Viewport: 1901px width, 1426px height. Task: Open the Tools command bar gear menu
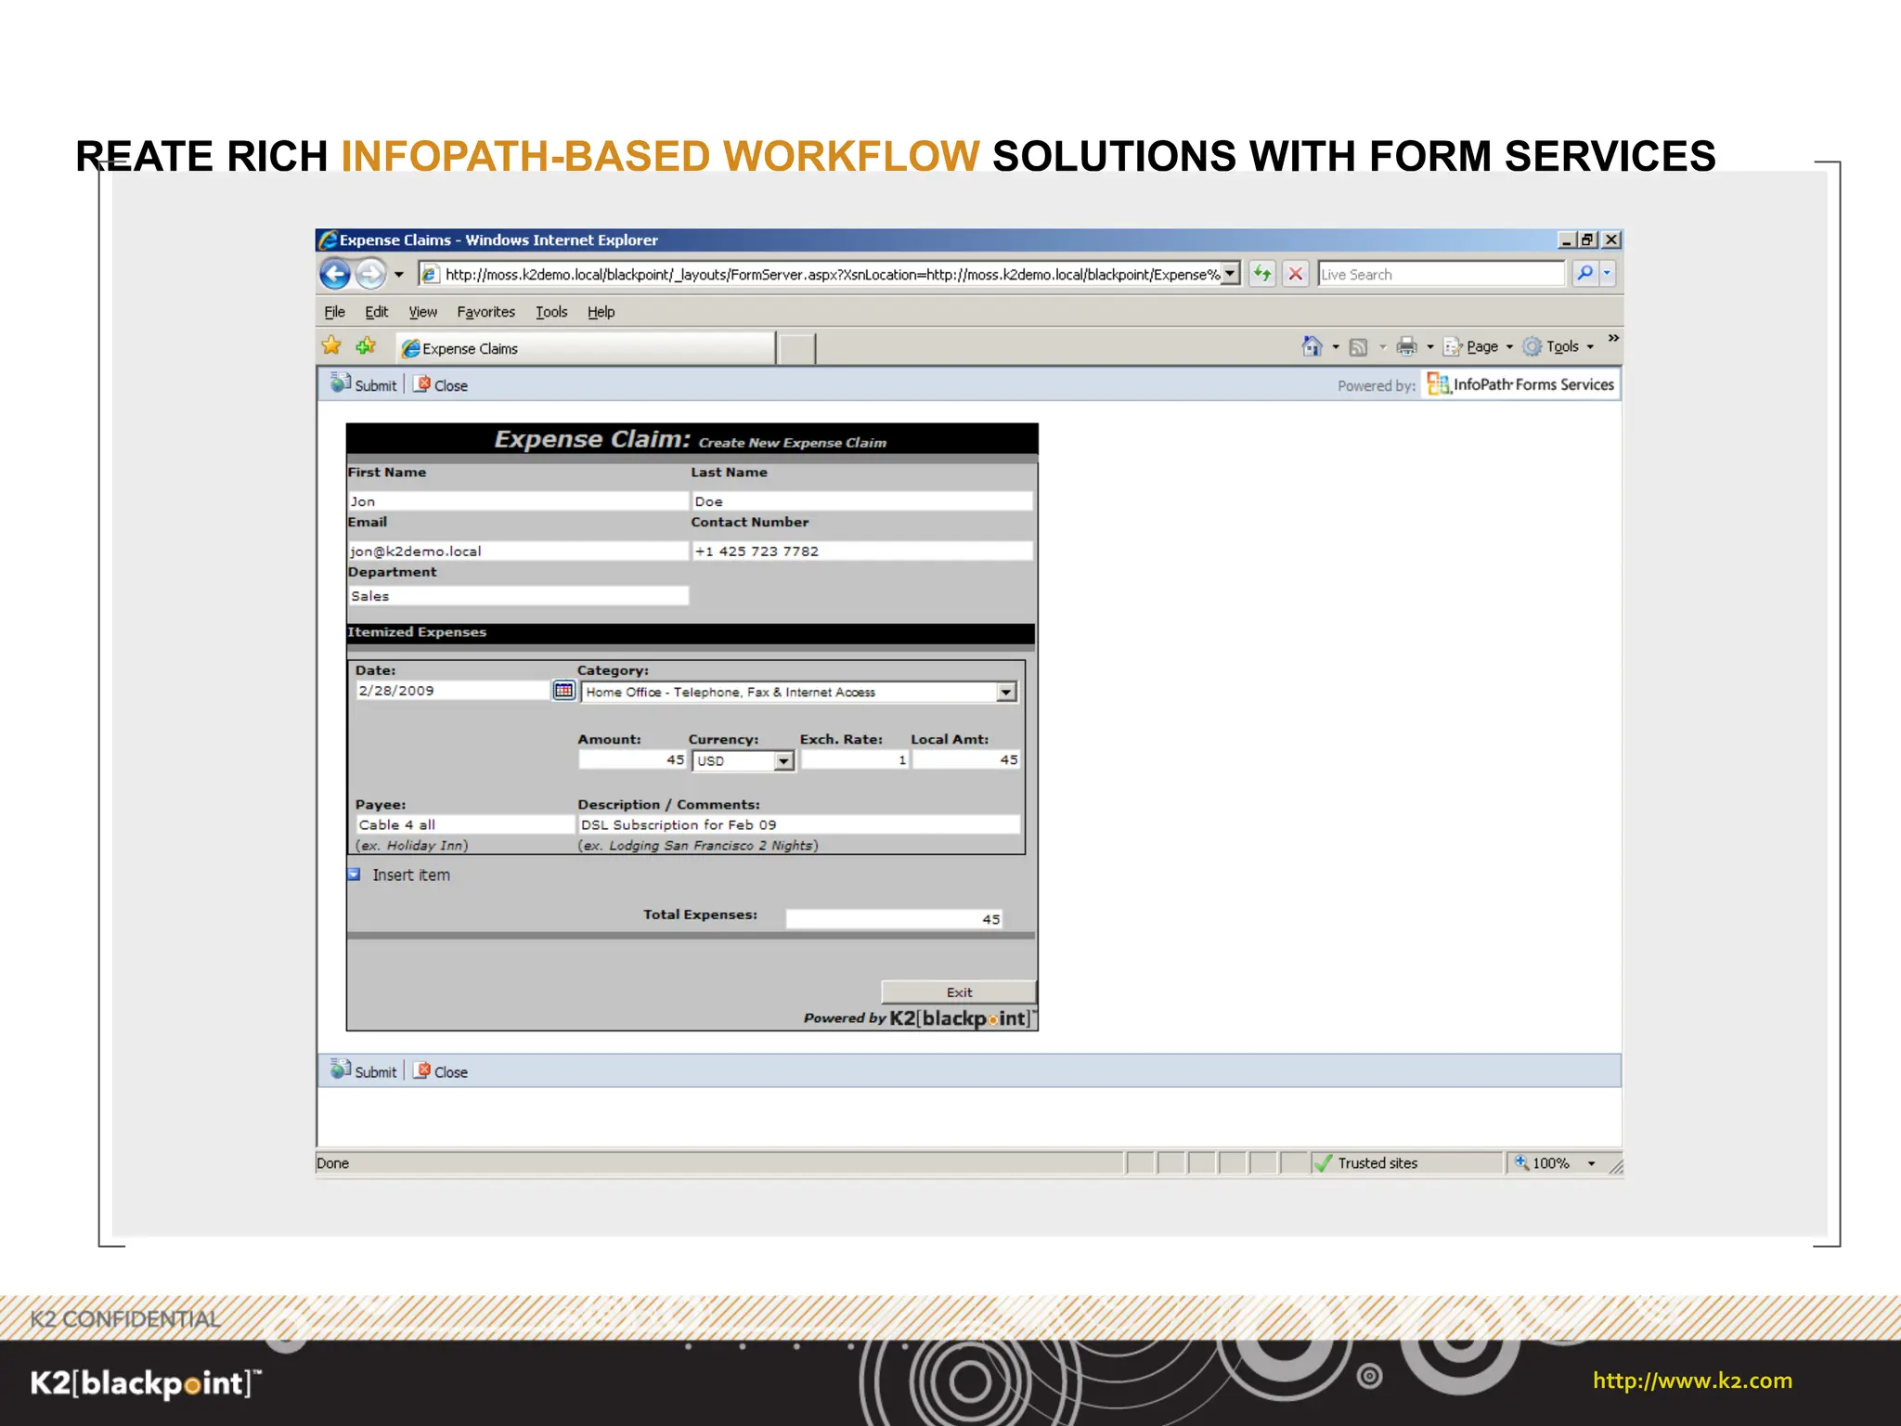[1558, 346]
